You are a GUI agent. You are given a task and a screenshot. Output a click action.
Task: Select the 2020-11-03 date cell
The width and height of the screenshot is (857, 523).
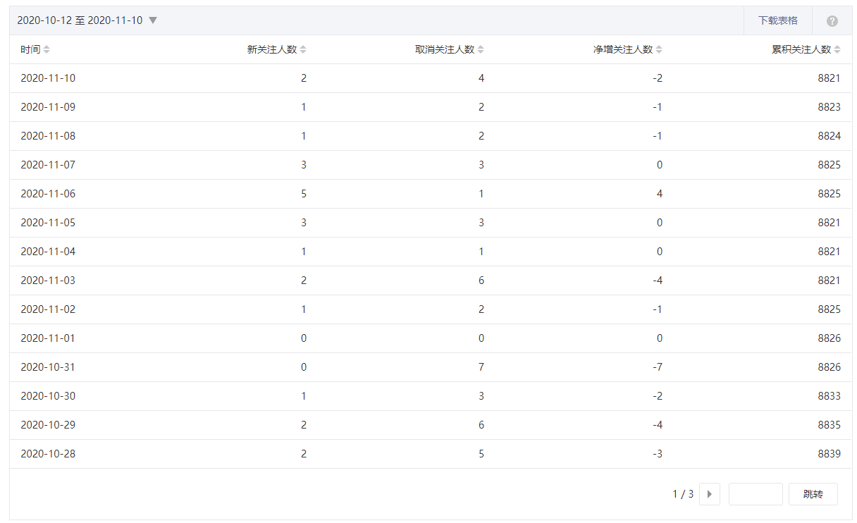tap(48, 281)
